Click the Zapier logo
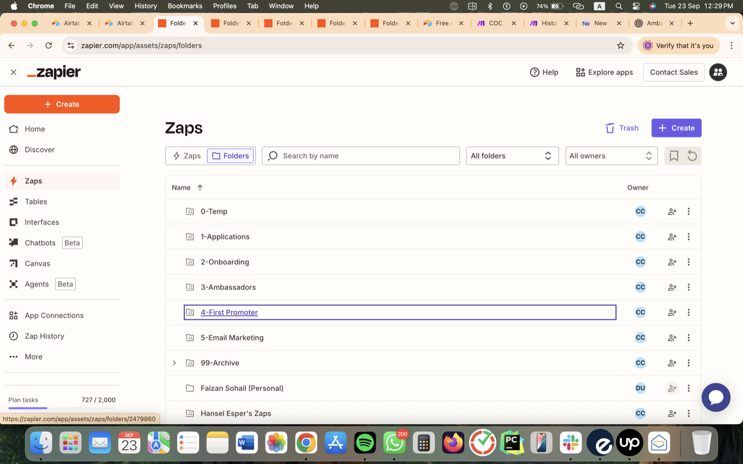 point(54,72)
